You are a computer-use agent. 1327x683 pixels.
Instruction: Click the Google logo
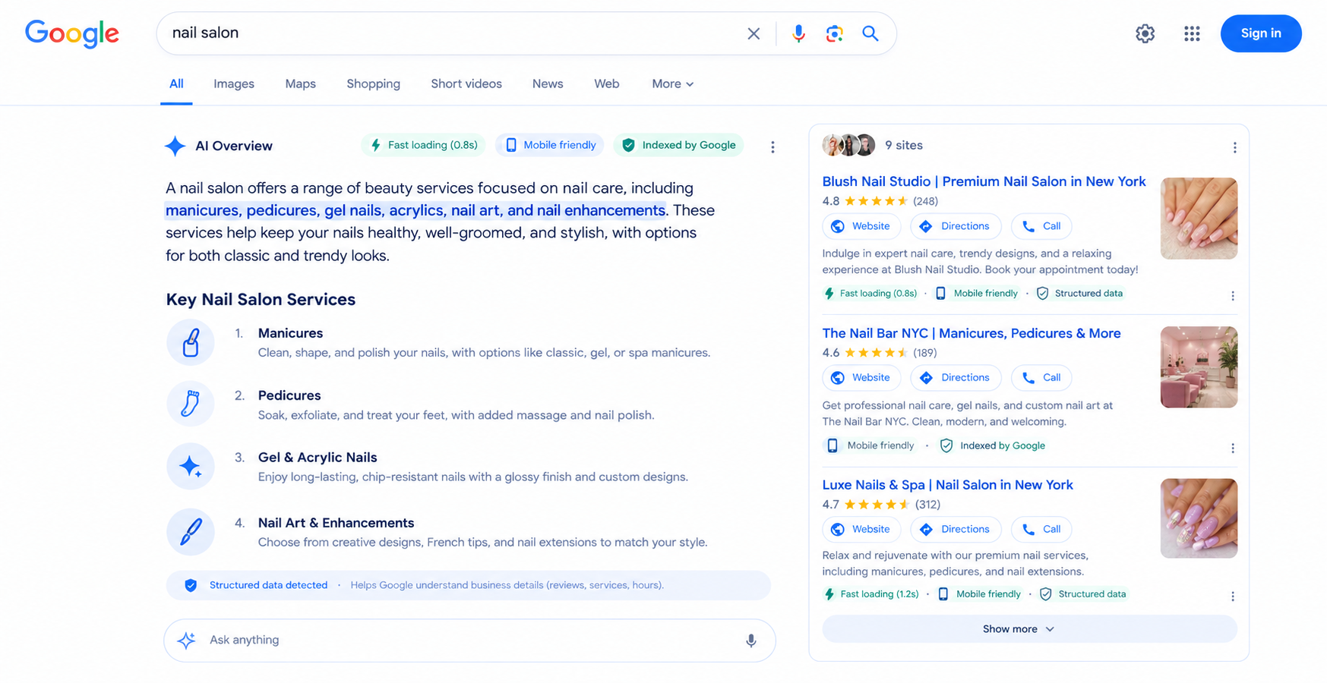pos(72,34)
